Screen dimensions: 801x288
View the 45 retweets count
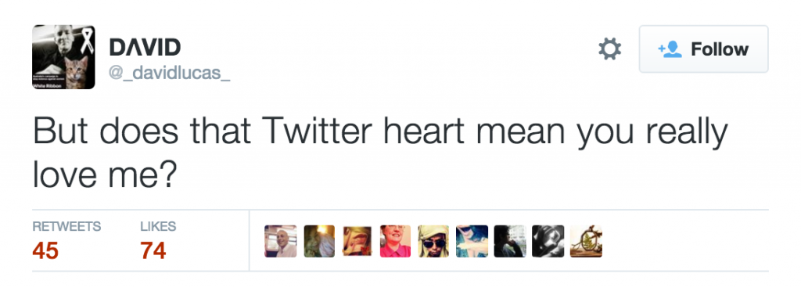point(45,250)
